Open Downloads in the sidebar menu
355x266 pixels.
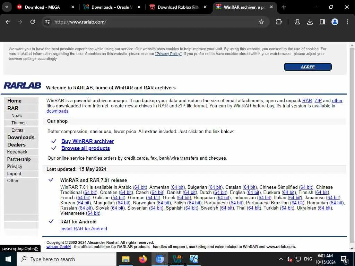click(x=21, y=138)
